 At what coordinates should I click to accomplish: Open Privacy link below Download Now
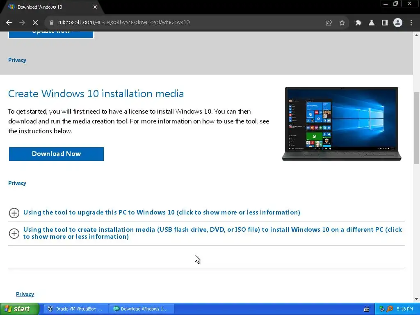tap(17, 183)
